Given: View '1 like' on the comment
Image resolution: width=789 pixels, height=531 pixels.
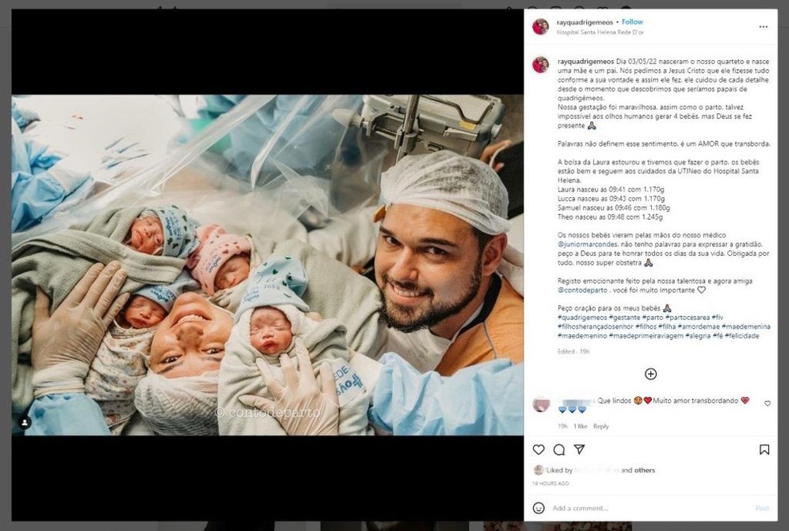Looking at the screenshot, I should pyautogui.click(x=581, y=426).
